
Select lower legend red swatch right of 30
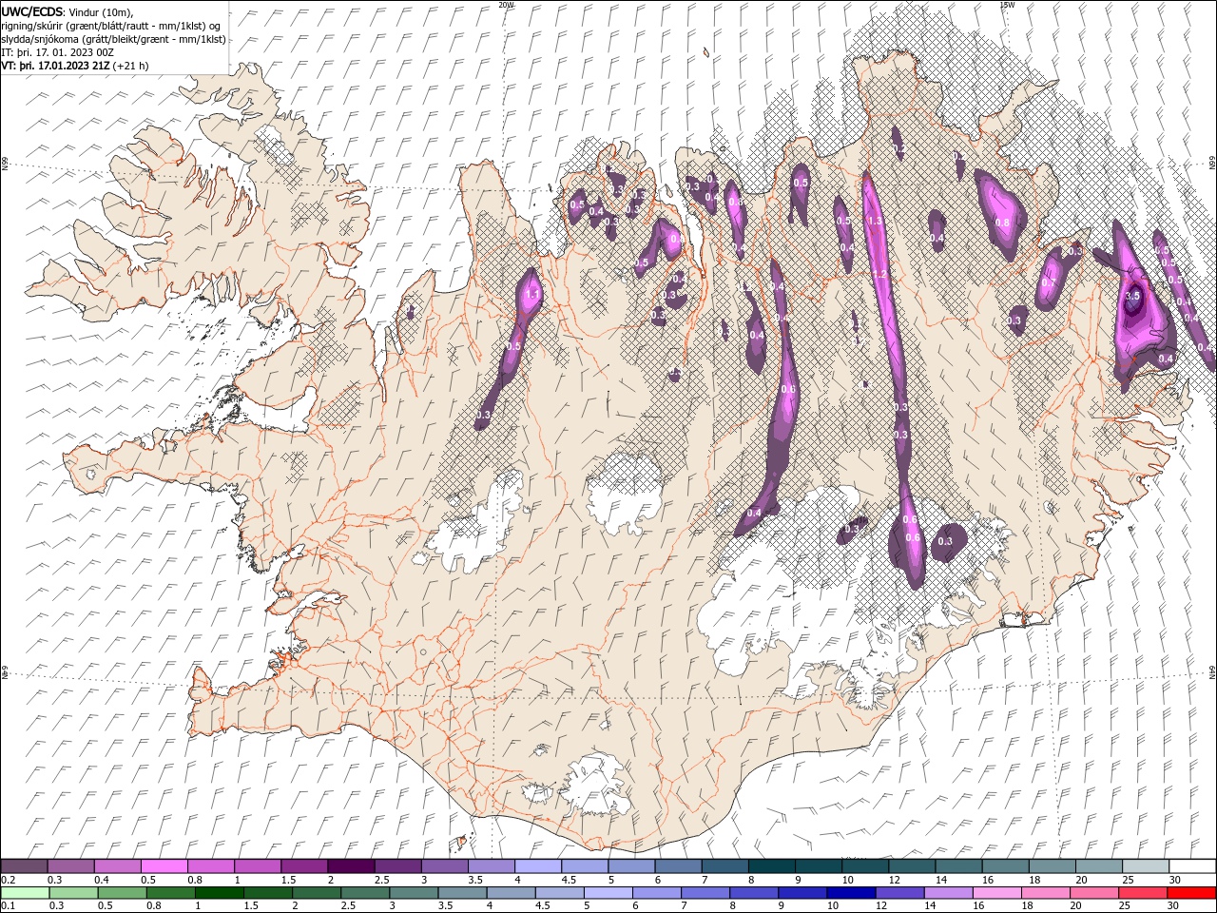coord(1190,893)
